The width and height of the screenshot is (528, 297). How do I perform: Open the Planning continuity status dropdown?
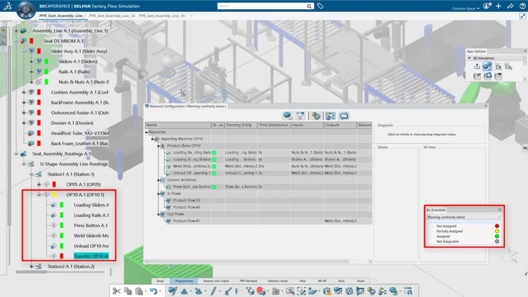tap(464, 217)
